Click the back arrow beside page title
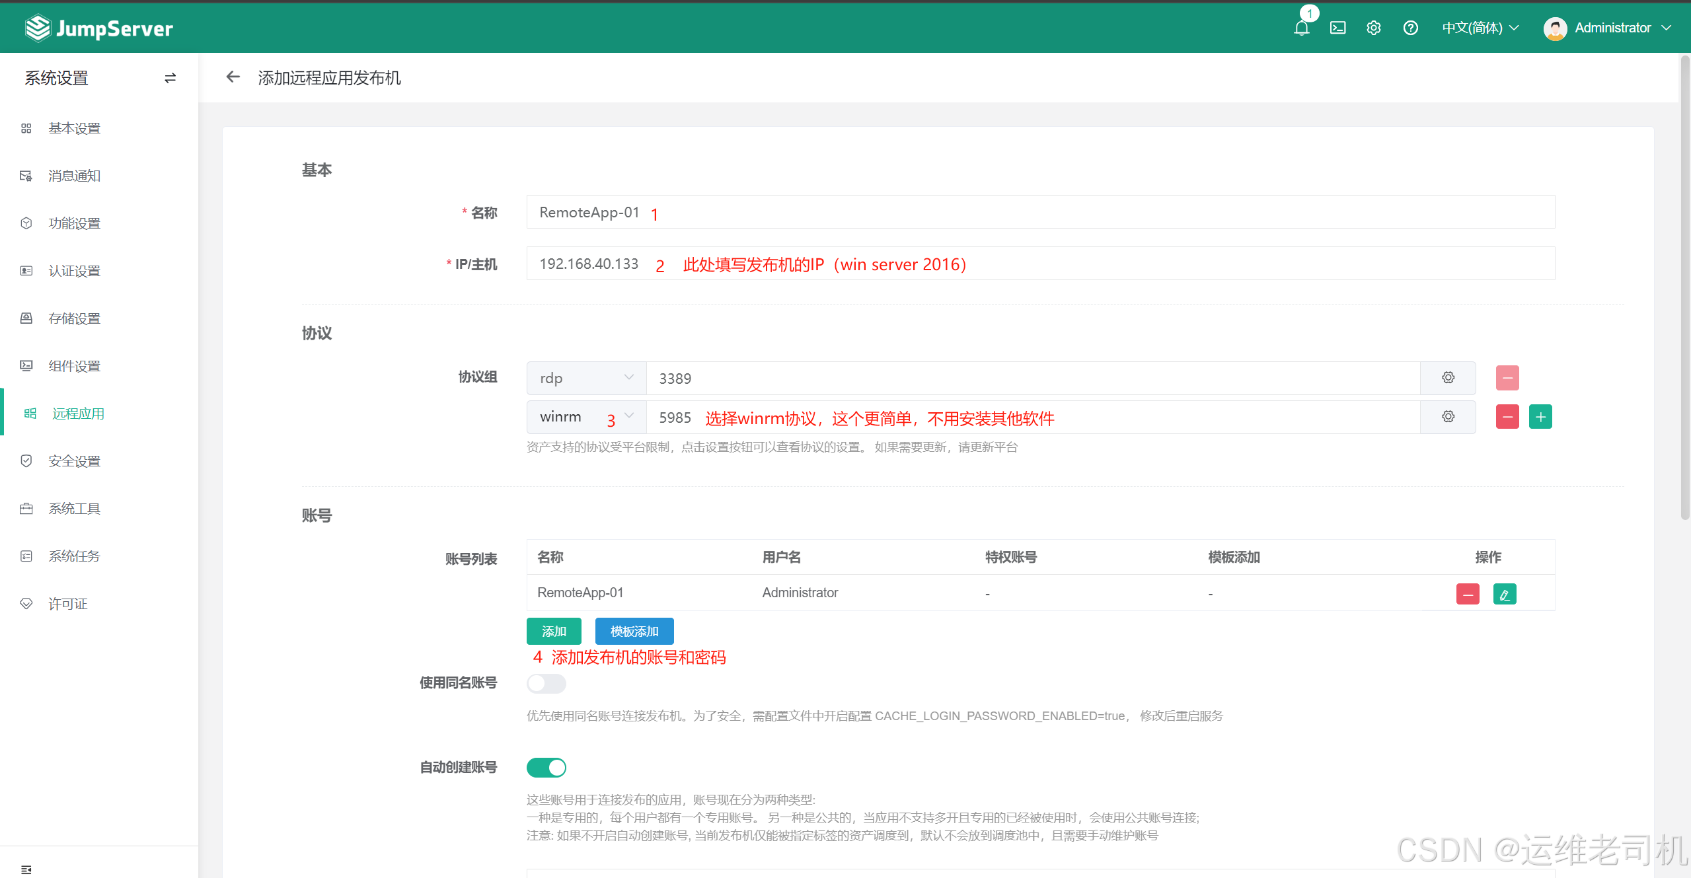 click(x=233, y=77)
